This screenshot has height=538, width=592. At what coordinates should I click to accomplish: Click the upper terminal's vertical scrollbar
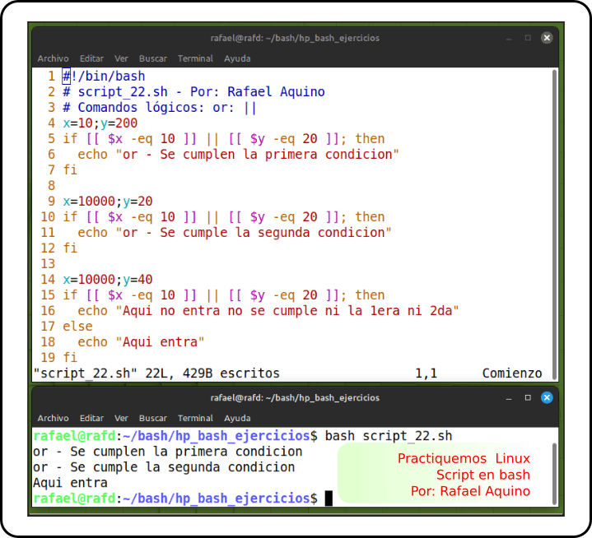click(x=554, y=224)
